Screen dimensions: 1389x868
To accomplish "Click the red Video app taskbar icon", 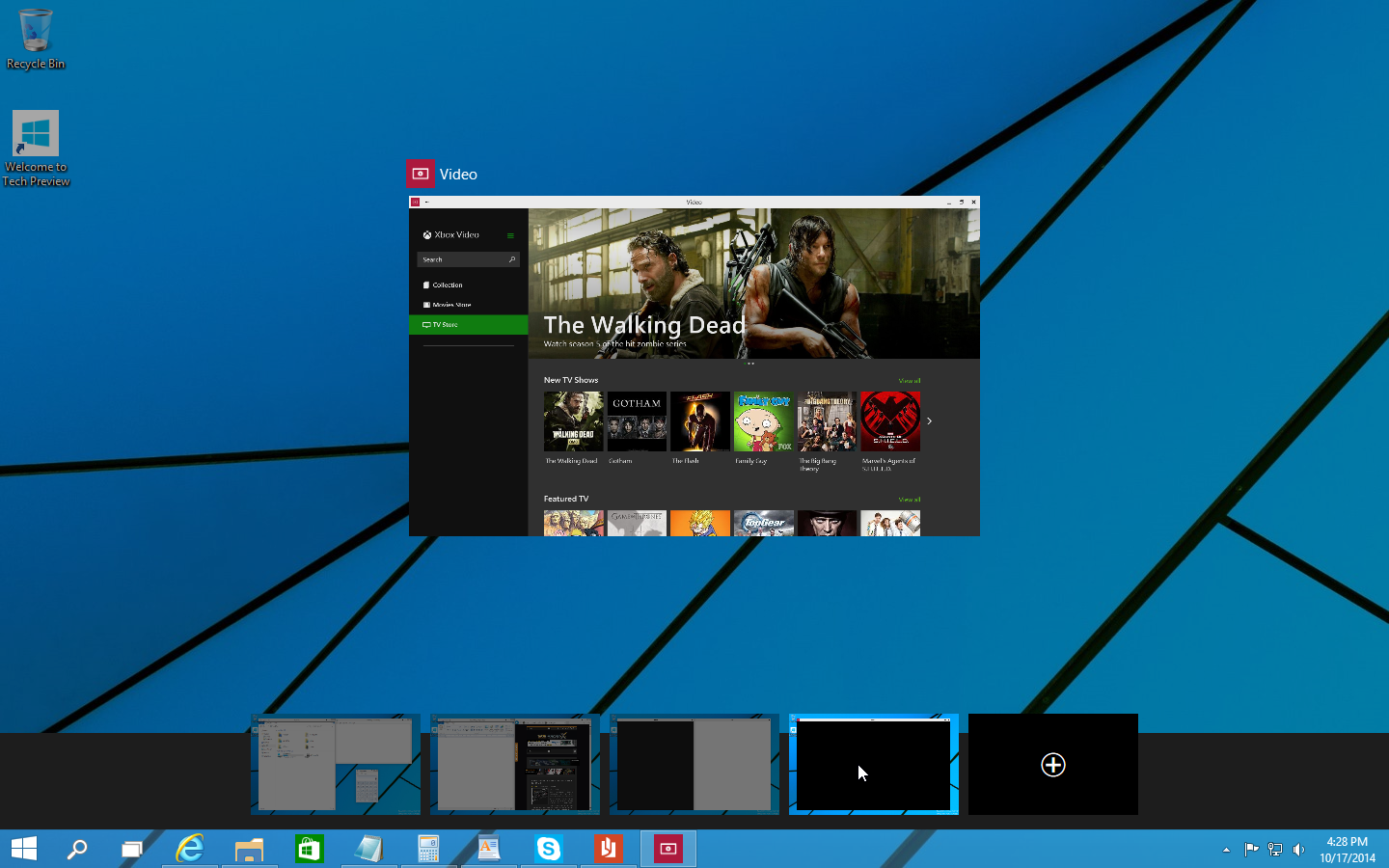I will point(667,849).
